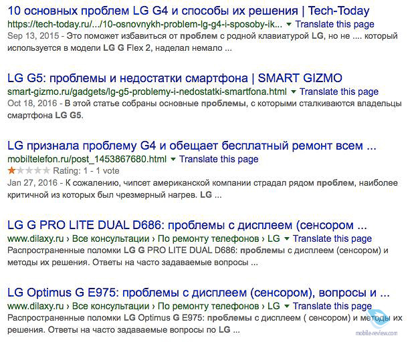This screenshot has width=418, height=344.
Task: Open the SMART GIZMO LG G5 article
Action: pos(175,78)
